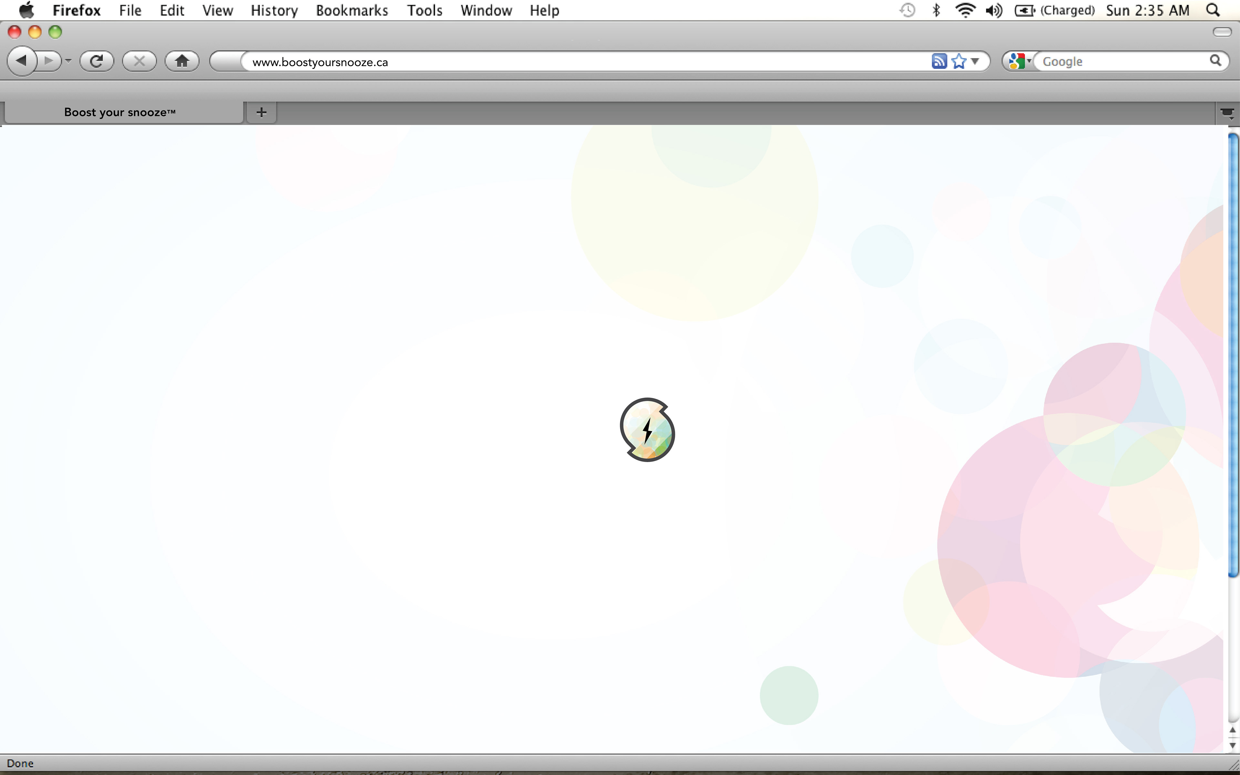Screen dimensions: 1240x775
Task: Toggle the toolbar with the pill button
Action: click(1222, 32)
